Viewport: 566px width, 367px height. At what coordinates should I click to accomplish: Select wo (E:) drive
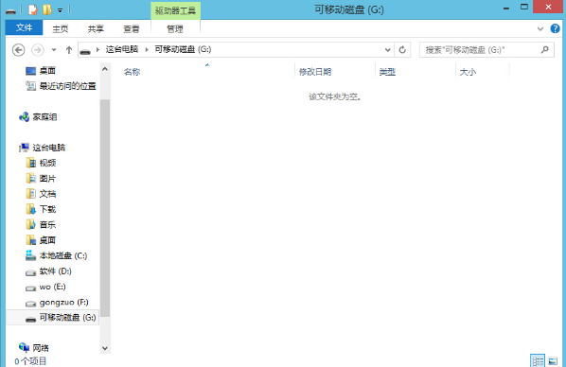[52, 287]
